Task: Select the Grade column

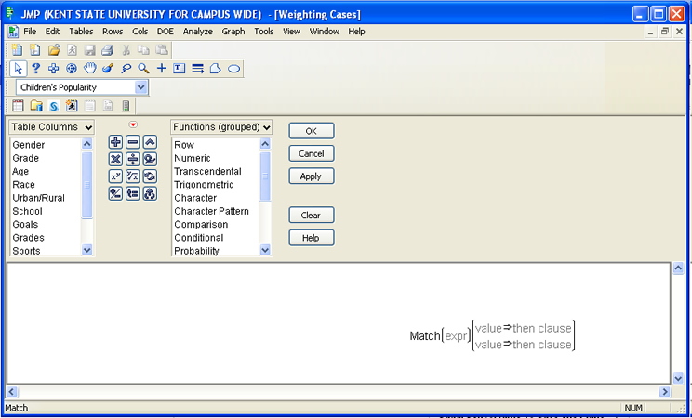Action: click(26, 158)
